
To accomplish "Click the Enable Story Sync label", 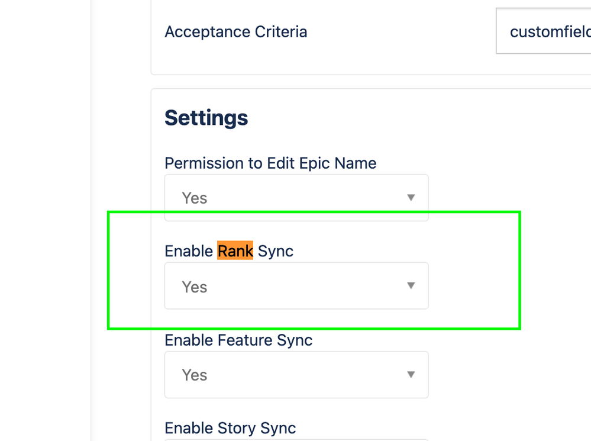I will click(230, 428).
